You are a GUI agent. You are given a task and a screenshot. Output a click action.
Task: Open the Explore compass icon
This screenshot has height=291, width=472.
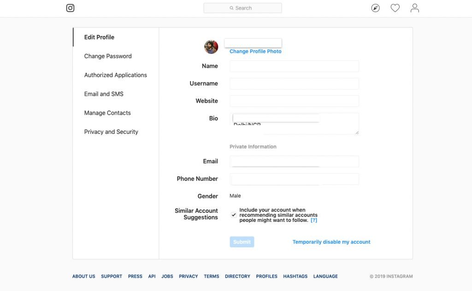tap(376, 8)
